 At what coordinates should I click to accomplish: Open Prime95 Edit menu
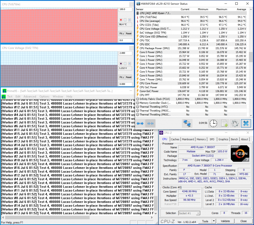pyautogui.click(x=18, y=96)
